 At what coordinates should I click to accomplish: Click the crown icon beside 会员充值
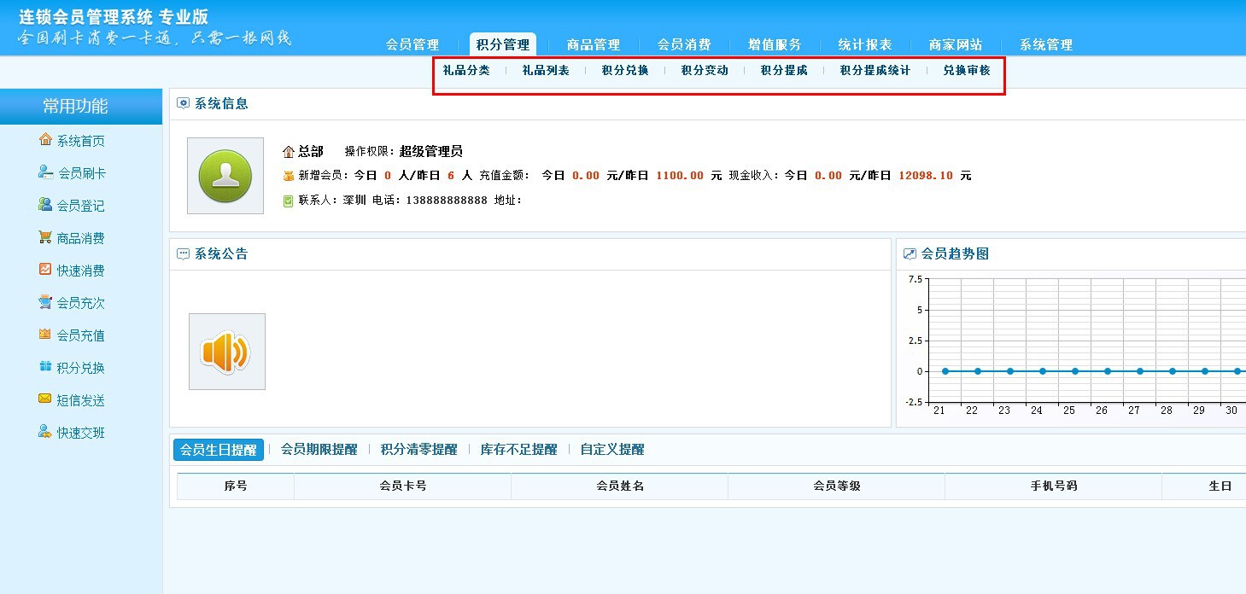(45, 335)
